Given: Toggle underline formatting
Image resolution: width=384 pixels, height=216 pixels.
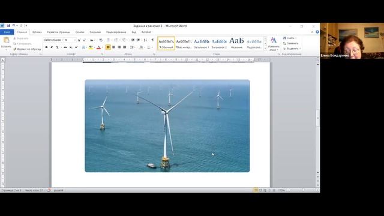Looking at the screenshot, I should [x=57, y=47].
